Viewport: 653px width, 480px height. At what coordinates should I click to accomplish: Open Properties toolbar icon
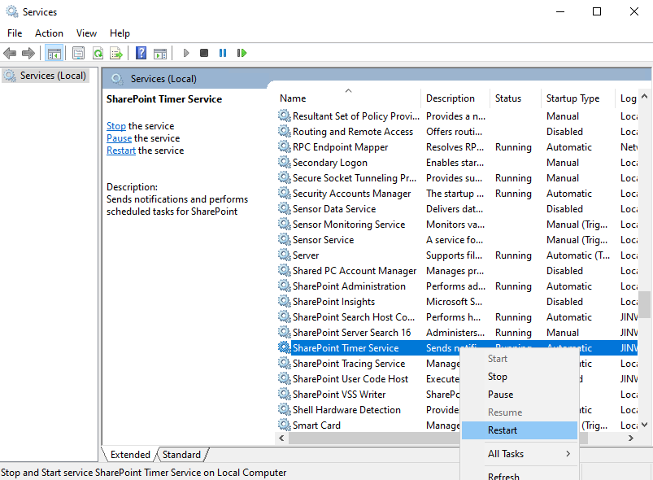point(78,53)
